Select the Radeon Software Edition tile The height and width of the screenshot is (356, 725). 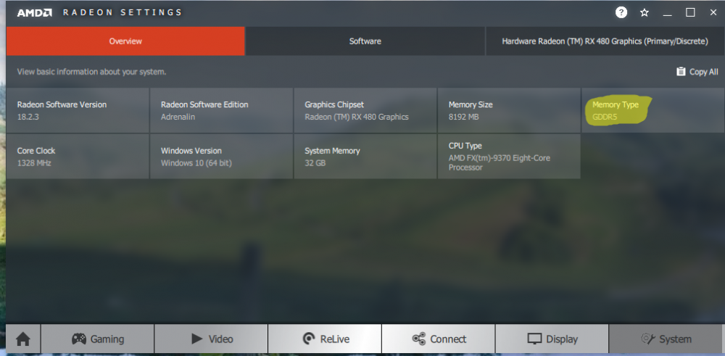220,110
